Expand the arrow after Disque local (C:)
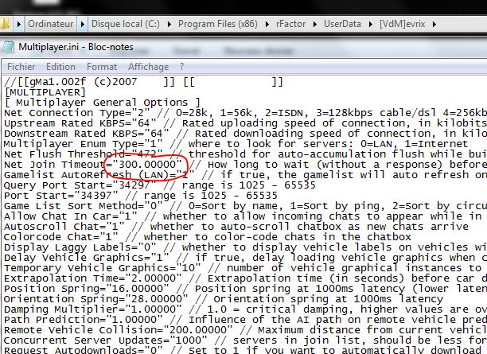 point(169,24)
